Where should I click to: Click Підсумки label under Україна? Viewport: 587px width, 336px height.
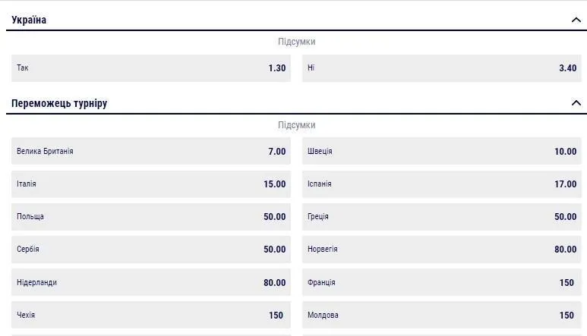[296, 42]
